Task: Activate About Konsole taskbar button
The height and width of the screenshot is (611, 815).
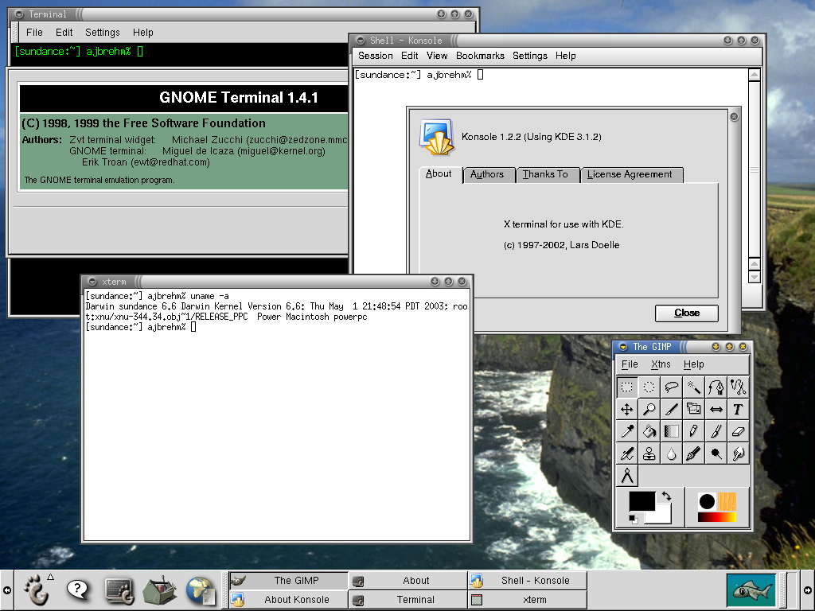Action: [x=289, y=600]
